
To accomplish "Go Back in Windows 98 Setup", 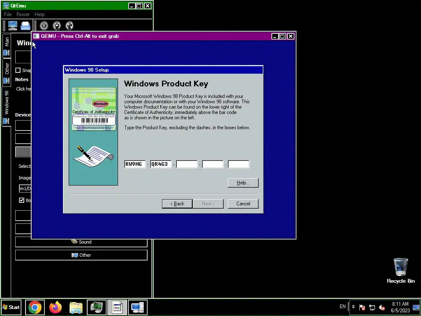I will pyautogui.click(x=177, y=204).
